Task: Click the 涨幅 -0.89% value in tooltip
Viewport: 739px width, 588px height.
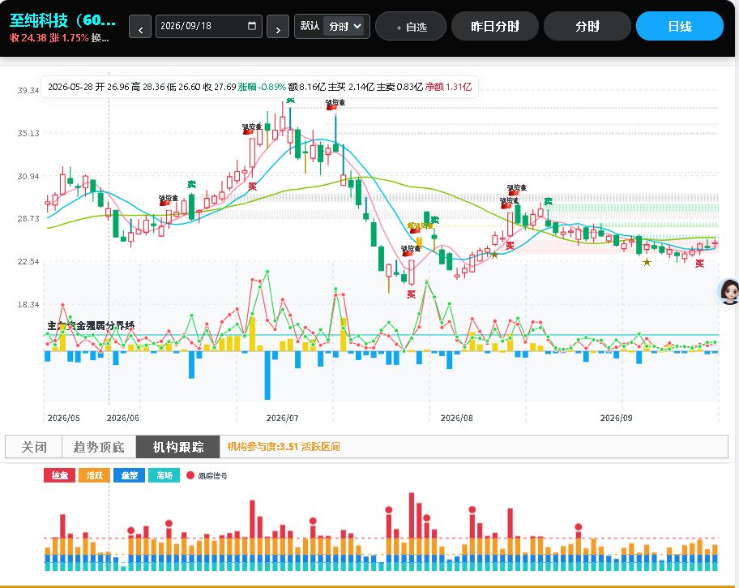Action: click(262, 87)
